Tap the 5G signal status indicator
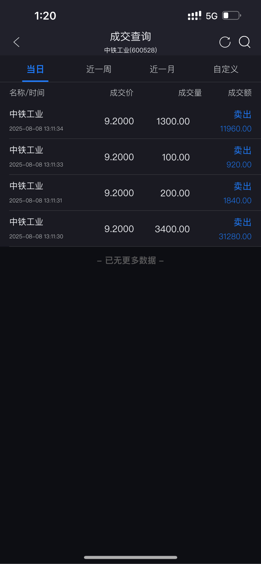This screenshot has height=564, width=261. coord(211,16)
